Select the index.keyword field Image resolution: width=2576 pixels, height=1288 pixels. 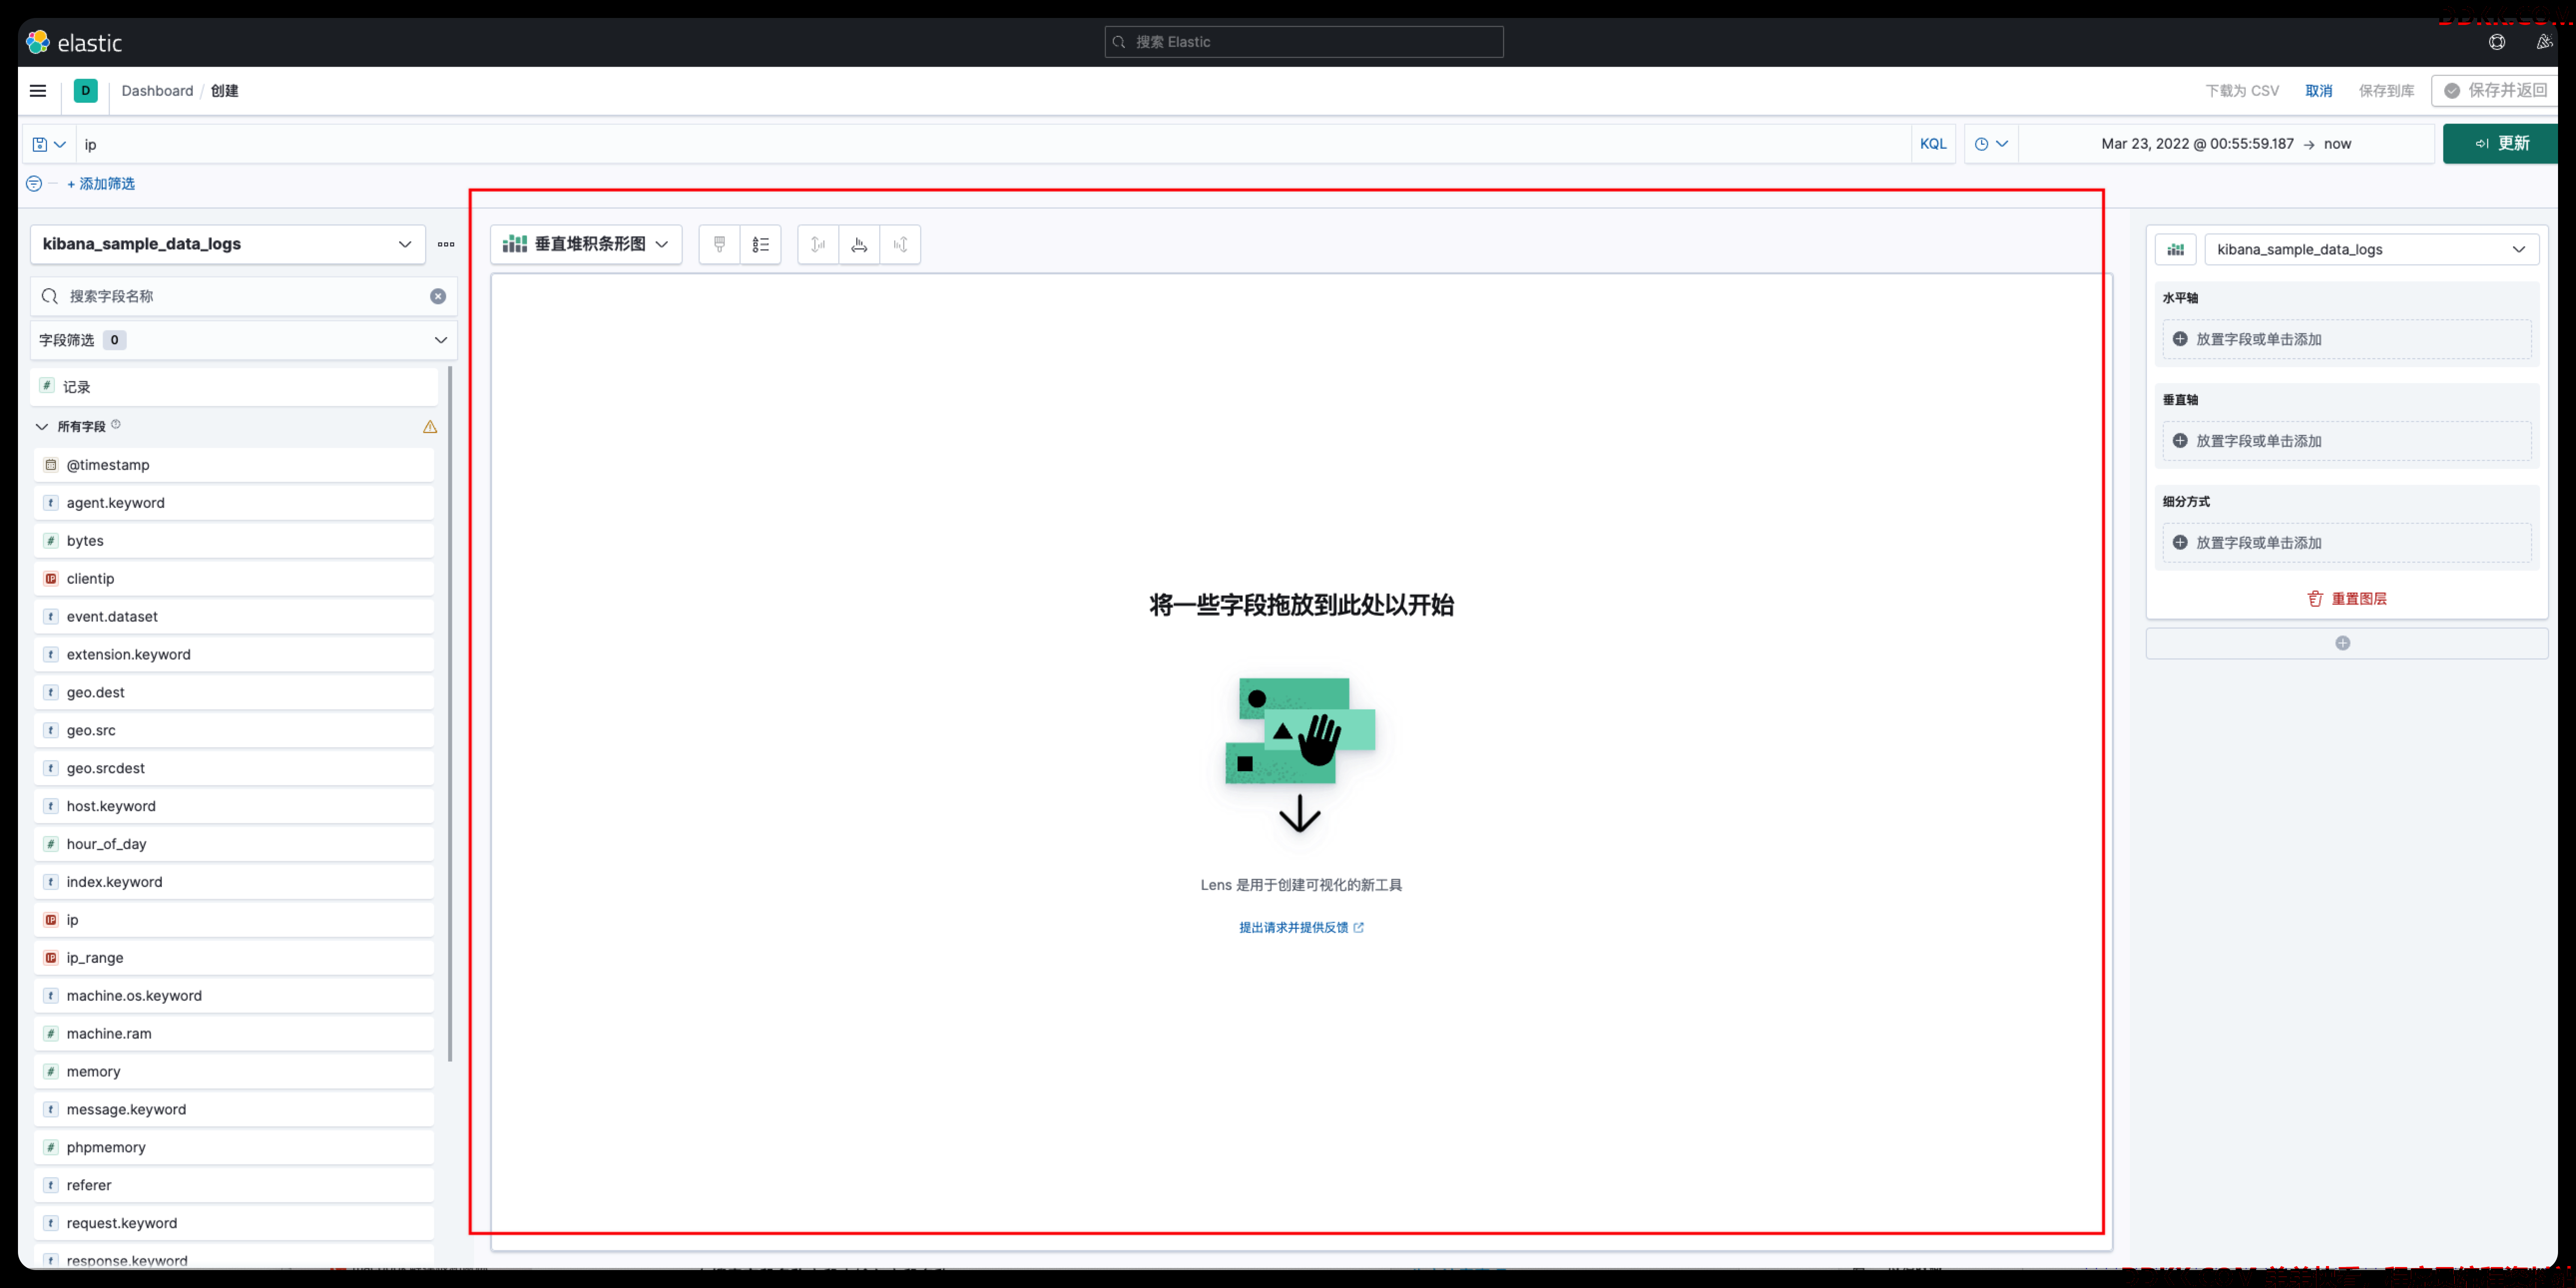(x=234, y=883)
